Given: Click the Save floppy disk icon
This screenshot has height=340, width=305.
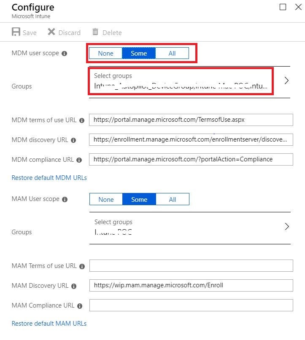Looking at the screenshot, I should click(x=16, y=32).
